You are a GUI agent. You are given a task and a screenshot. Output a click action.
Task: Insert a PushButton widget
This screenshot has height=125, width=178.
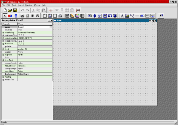tap(23, 16)
